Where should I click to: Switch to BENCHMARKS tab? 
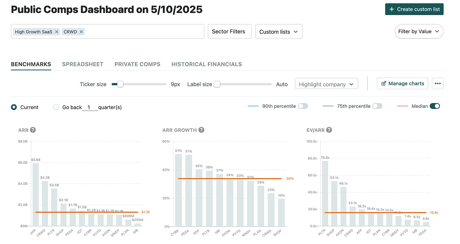click(31, 64)
